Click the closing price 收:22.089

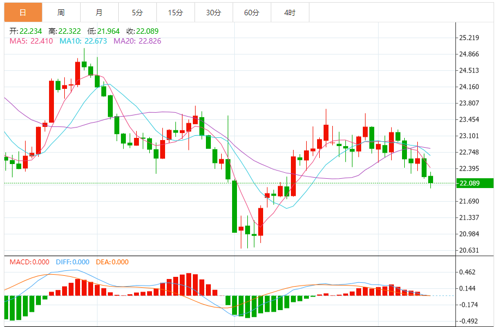coord(142,31)
